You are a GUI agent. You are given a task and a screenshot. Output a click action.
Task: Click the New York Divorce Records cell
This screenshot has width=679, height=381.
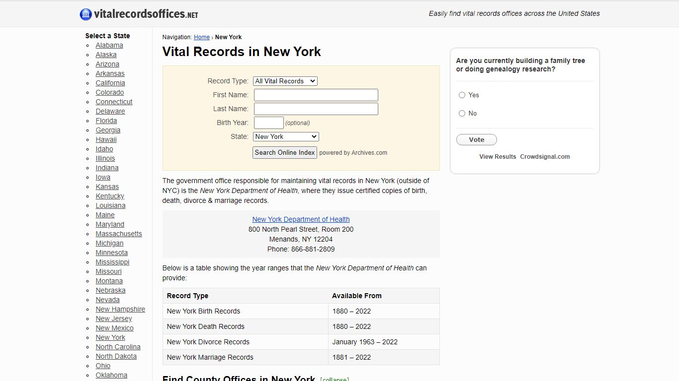245,342
